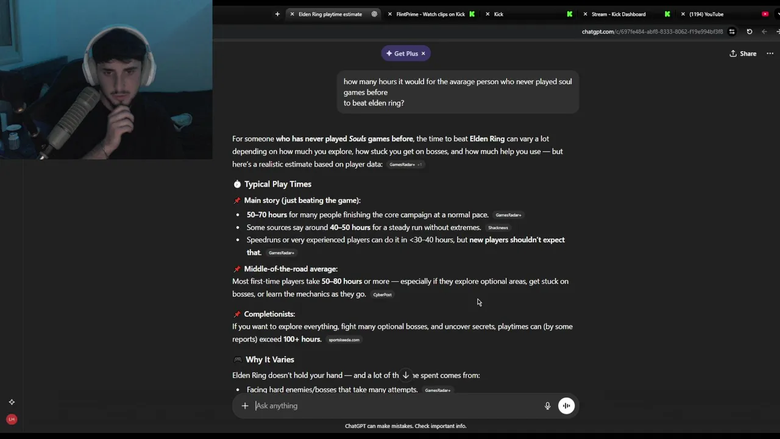Open GamesRadar+ citation after 'expect that.'
The width and height of the screenshot is (780, 439).
(x=282, y=253)
